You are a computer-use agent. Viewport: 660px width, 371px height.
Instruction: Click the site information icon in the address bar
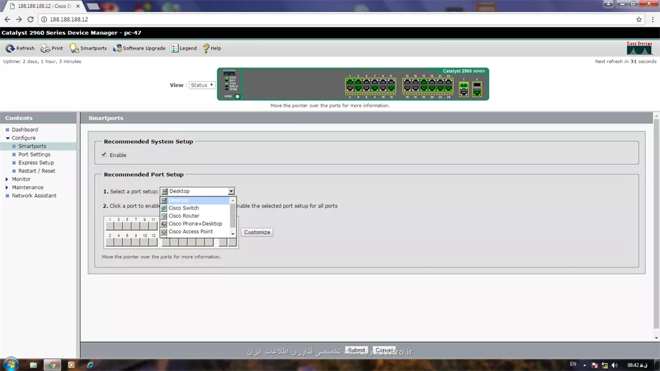[44, 19]
